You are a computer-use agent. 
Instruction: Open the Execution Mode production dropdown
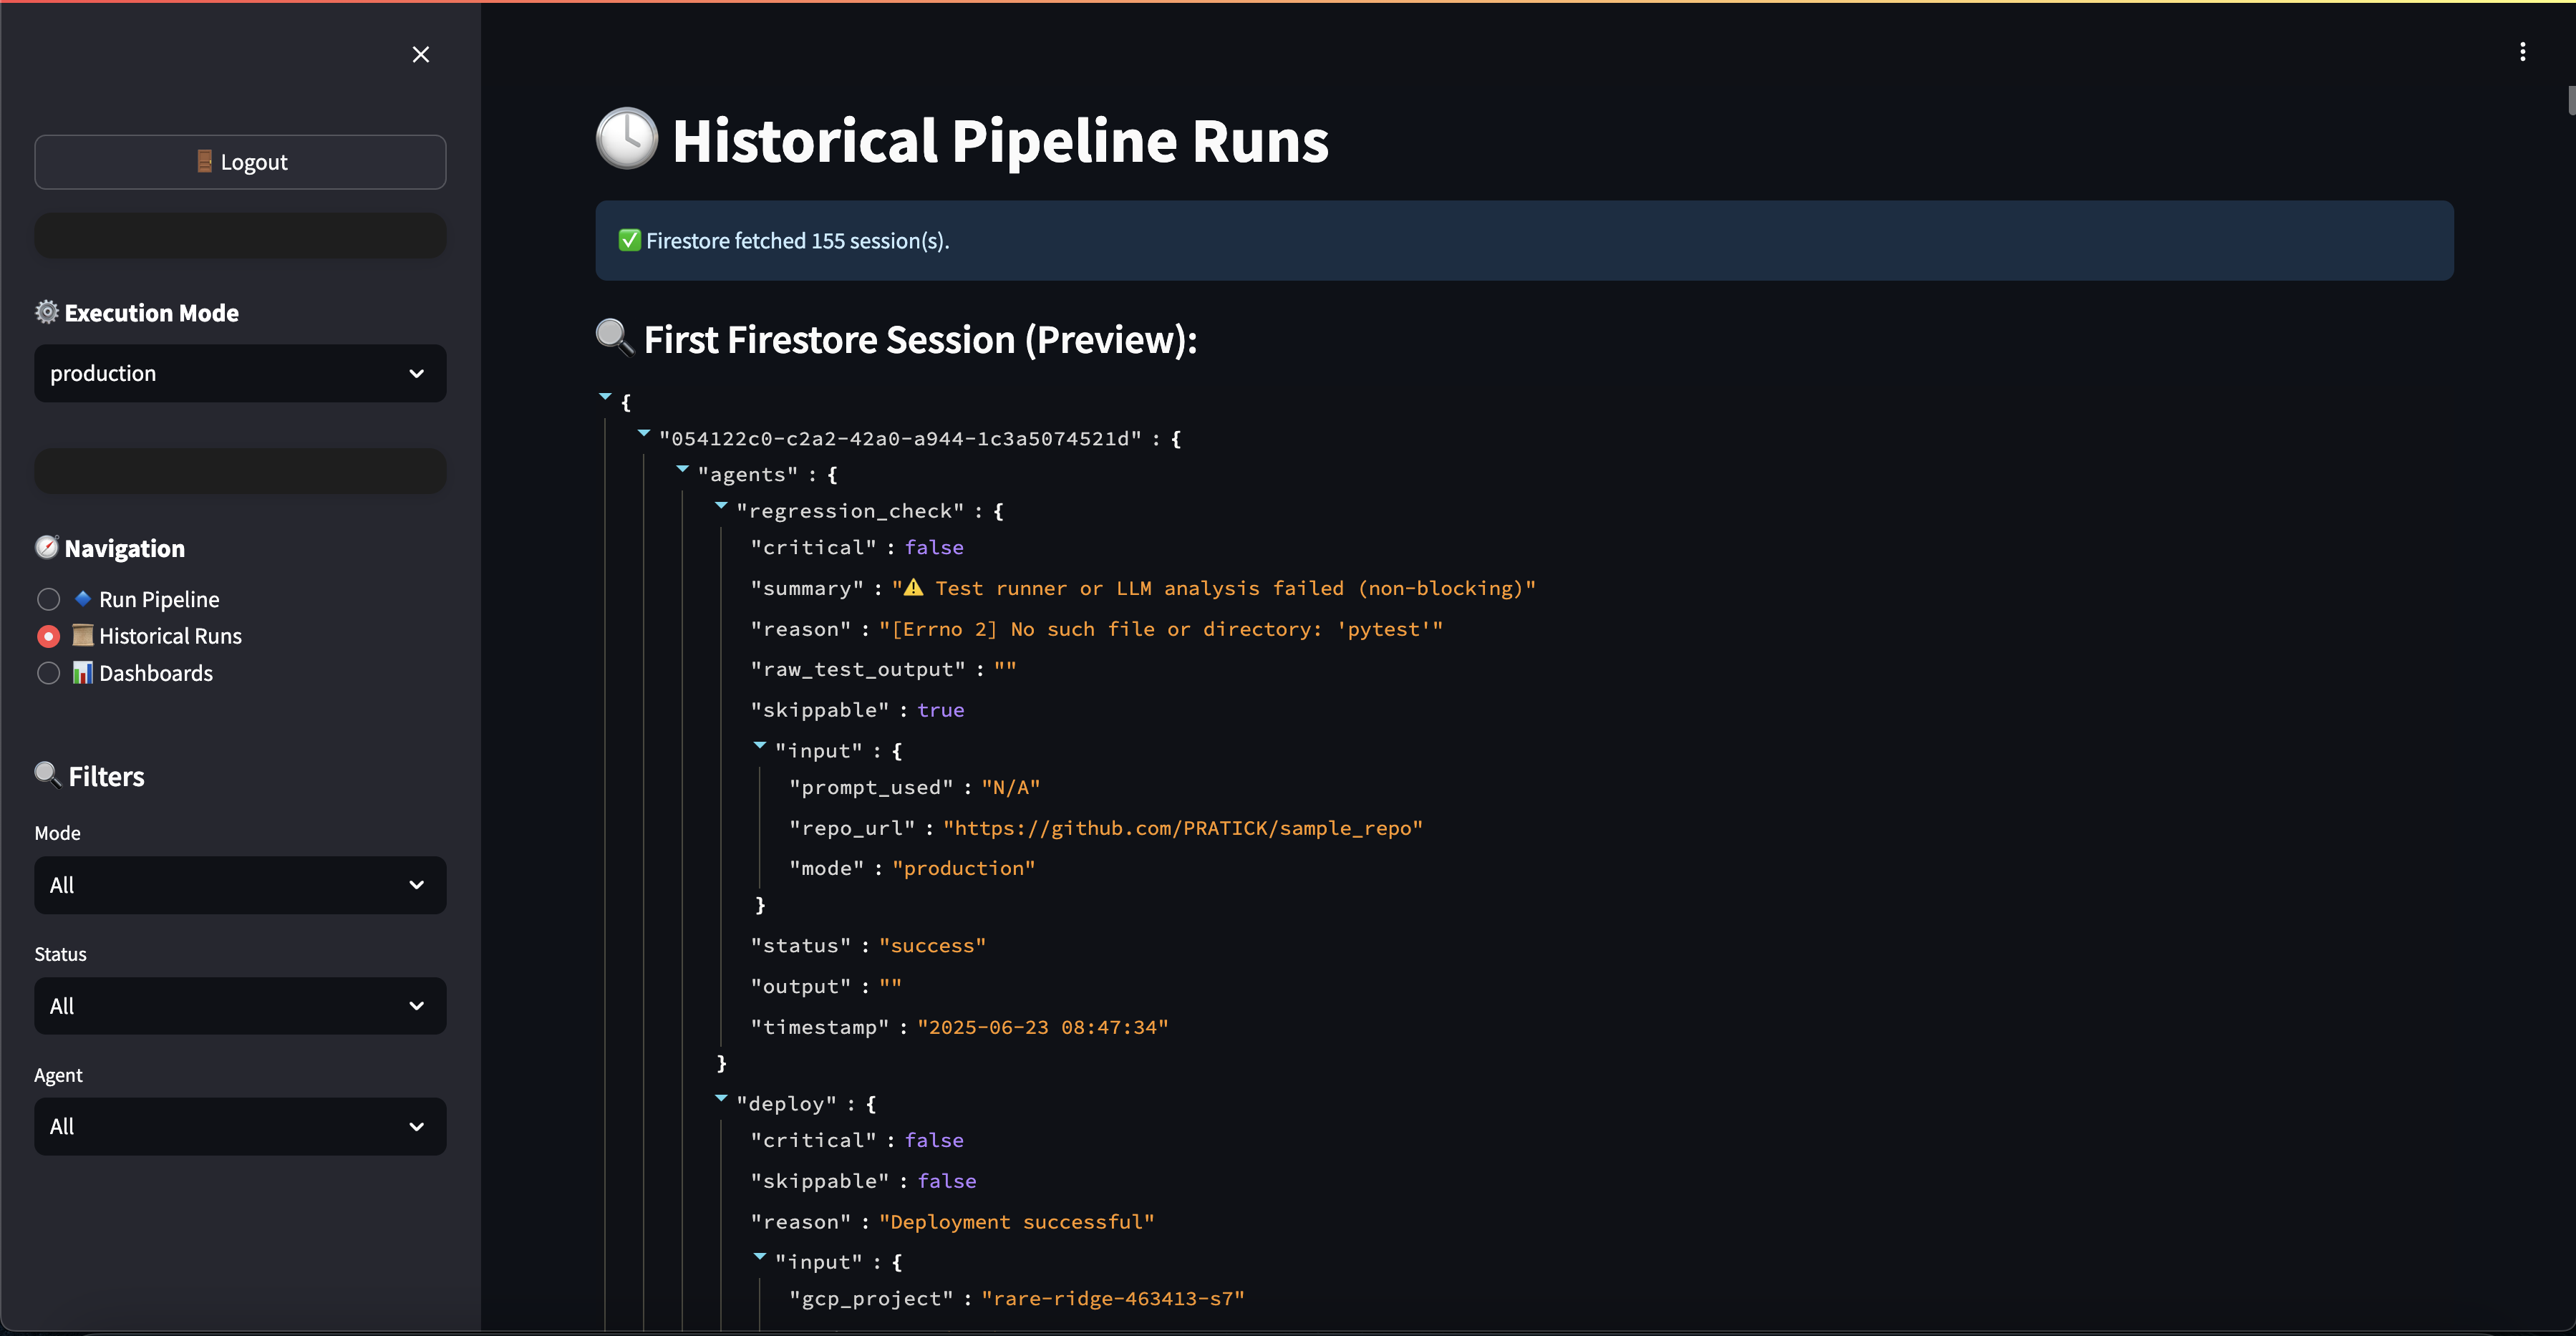pyautogui.click(x=240, y=373)
